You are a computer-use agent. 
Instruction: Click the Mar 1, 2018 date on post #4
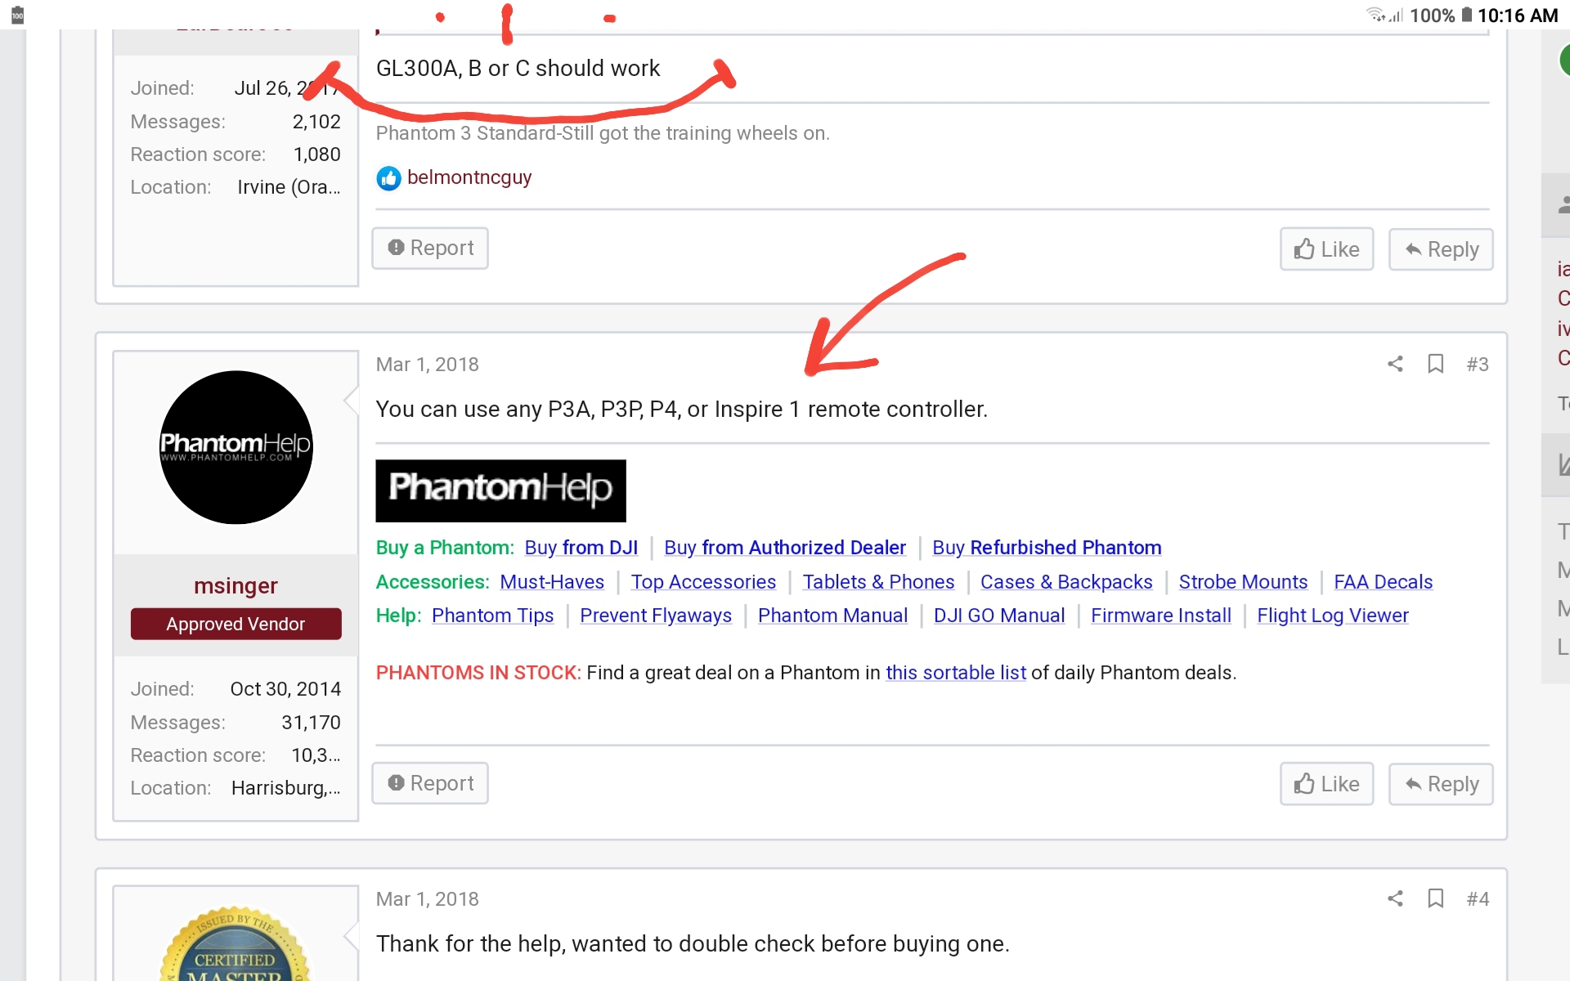click(427, 899)
